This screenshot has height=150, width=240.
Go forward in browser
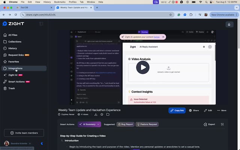(x=10, y=15)
